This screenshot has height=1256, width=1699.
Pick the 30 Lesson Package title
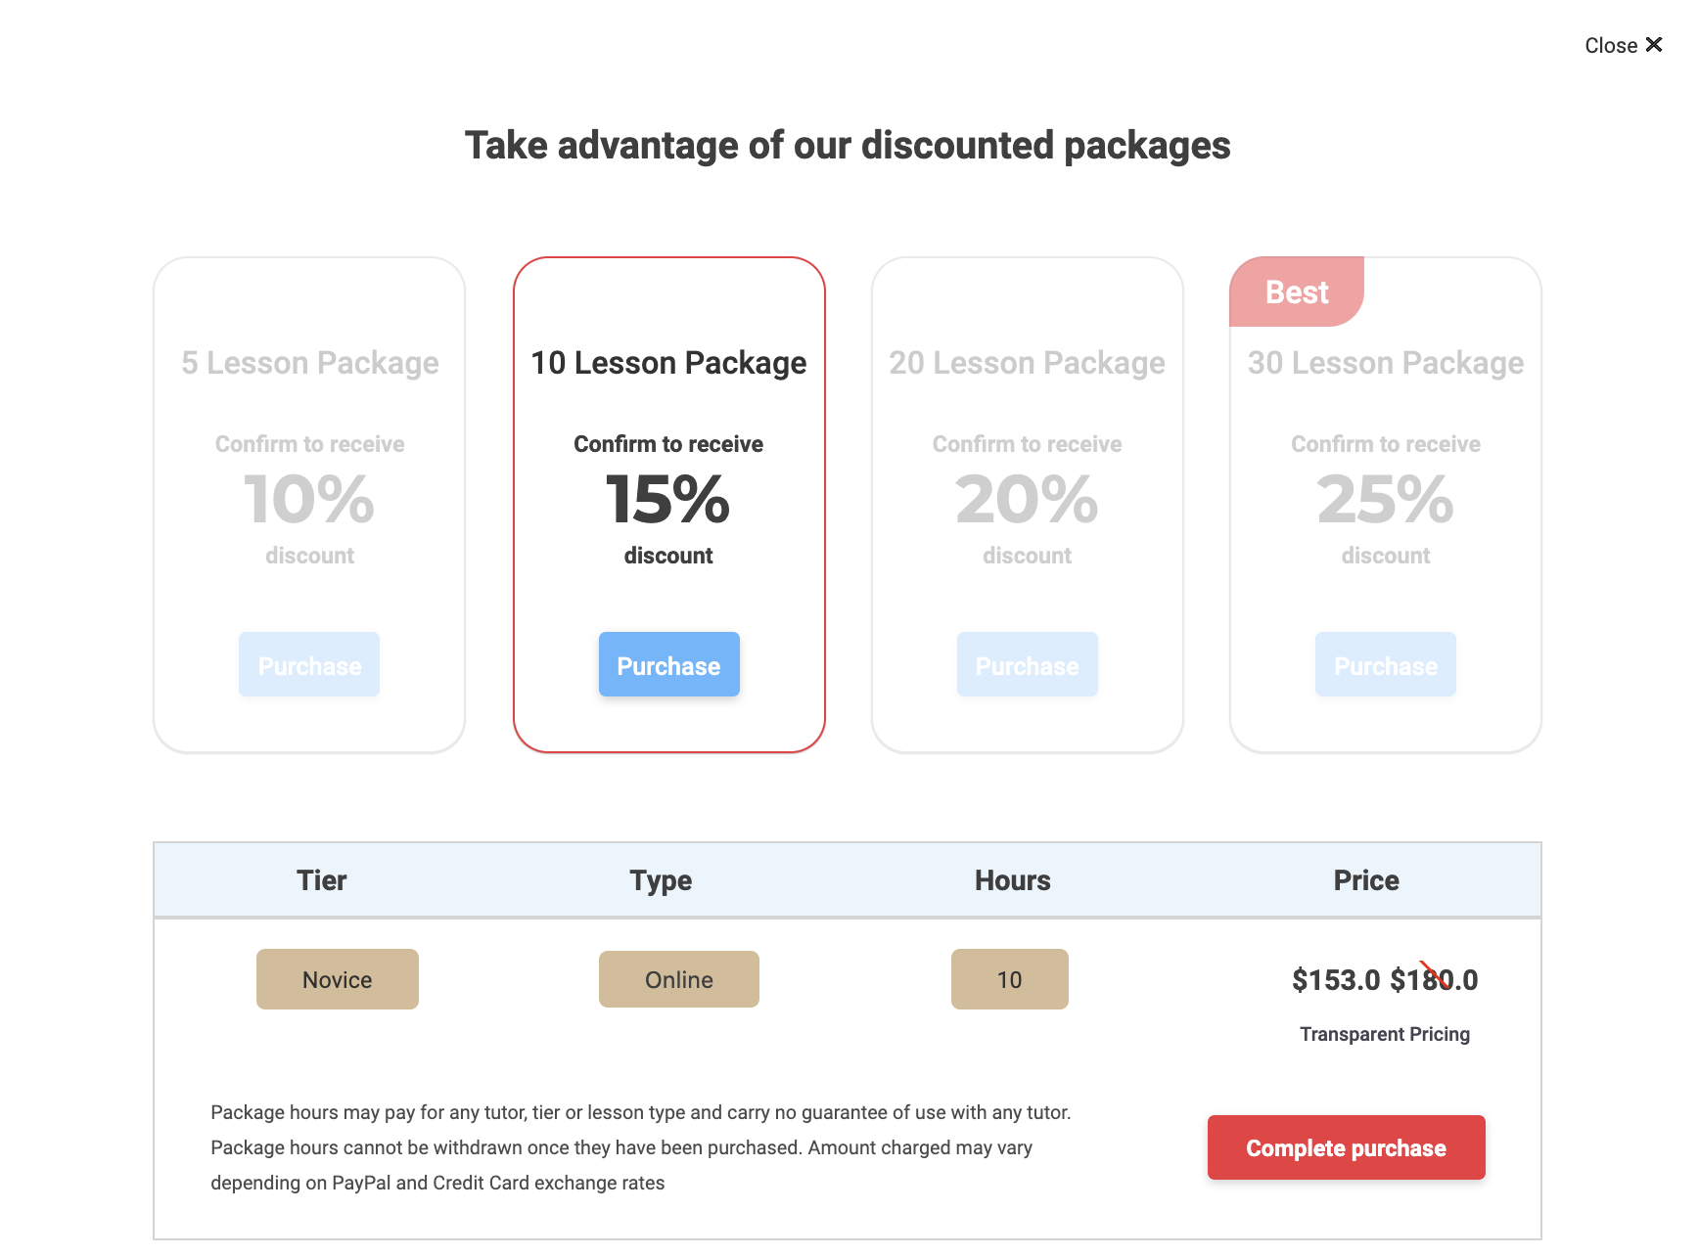tap(1385, 363)
